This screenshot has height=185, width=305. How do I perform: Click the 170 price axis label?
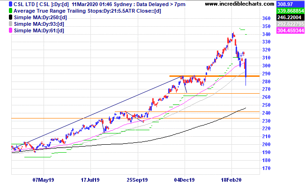tap(266, 168)
